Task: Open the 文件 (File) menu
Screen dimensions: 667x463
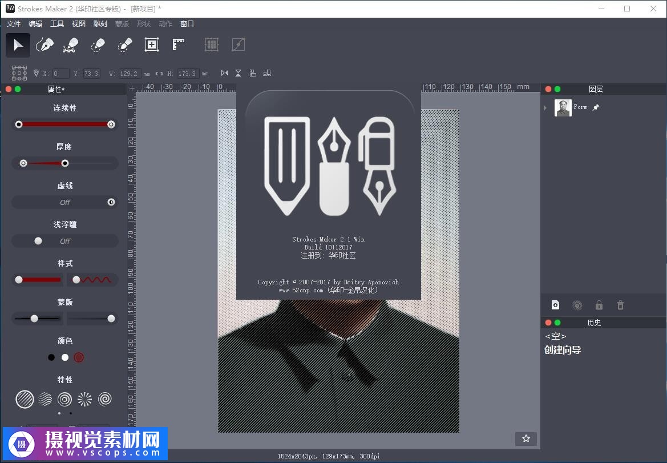Action: tap(14, 23)
